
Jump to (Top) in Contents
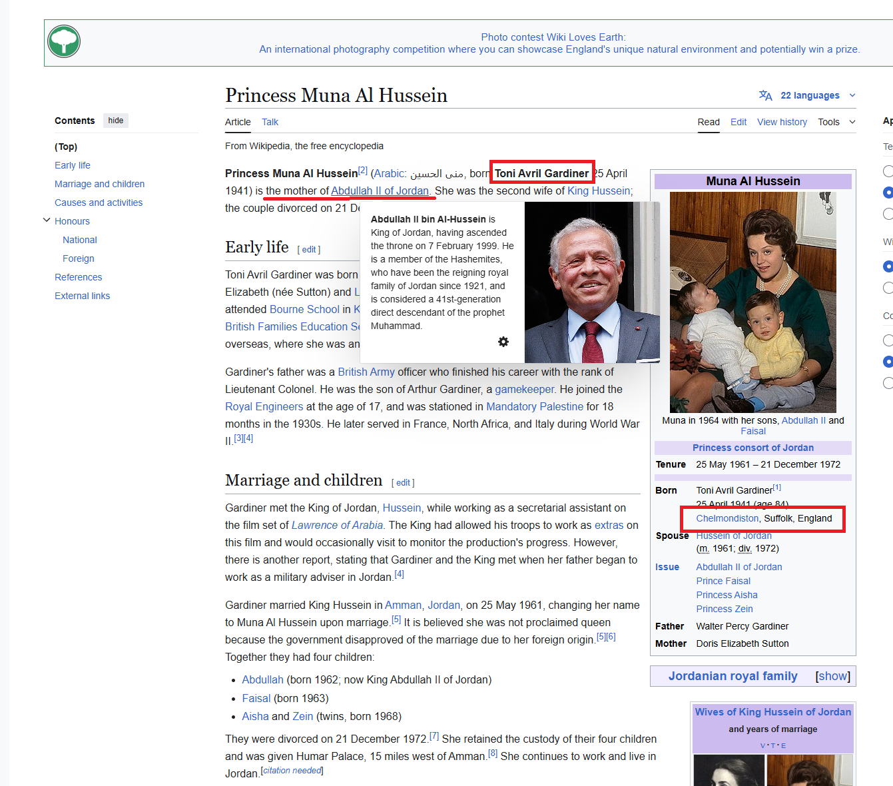coord(66,147)
